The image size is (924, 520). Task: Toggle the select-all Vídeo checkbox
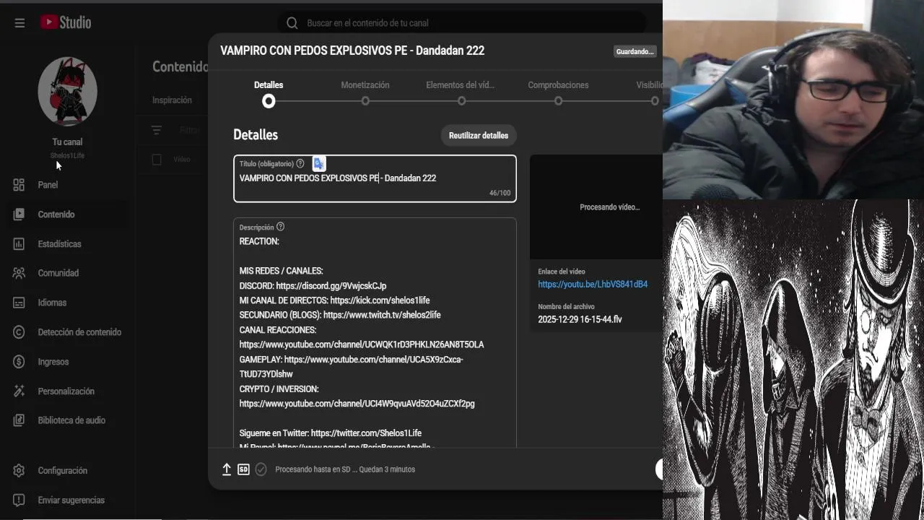click(x=157, y=160)
